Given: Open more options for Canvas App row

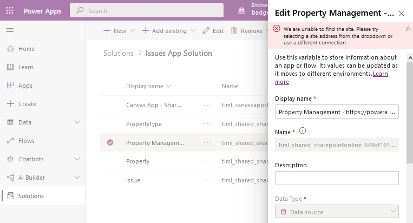Looking at the screenshot, I should pyautogui.click(x=207, y=105).
